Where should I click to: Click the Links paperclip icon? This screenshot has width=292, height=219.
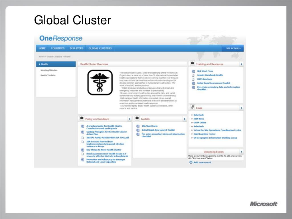(x=192, y=107)
